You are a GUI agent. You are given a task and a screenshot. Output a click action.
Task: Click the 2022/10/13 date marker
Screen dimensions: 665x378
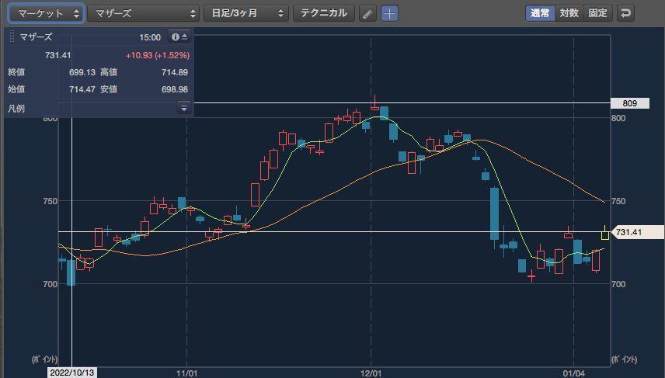pos(71,373)
